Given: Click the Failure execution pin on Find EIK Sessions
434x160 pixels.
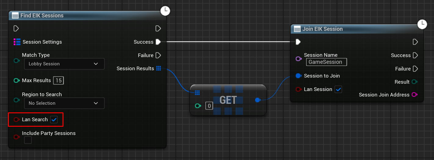Looking at the screenshot, I should tap(158, 55).
